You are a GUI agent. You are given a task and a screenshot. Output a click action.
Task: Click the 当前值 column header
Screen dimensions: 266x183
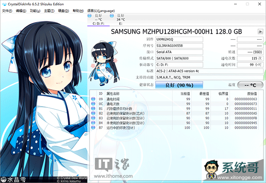[x=182, y=94]
